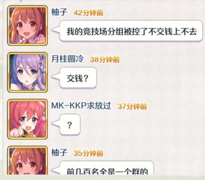Open the profile name MK-KKP求放过
This screenshot has height=180, width=205.
coord(81,106)
